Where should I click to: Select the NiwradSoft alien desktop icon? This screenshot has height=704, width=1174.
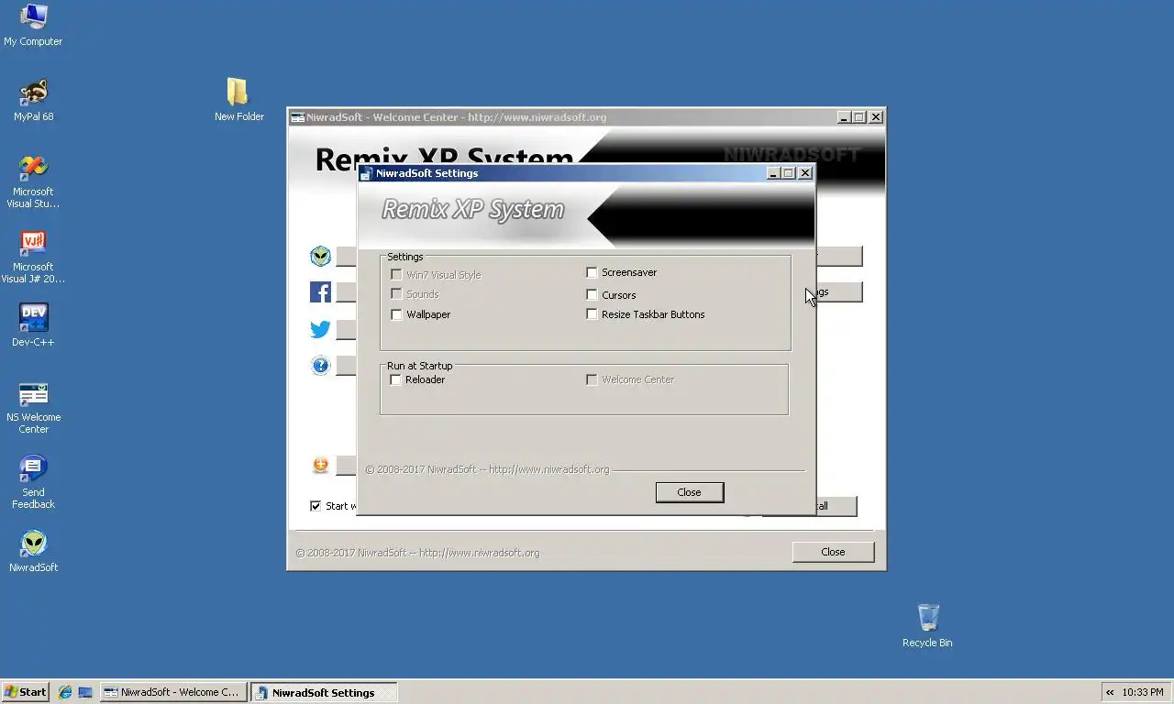33,543
